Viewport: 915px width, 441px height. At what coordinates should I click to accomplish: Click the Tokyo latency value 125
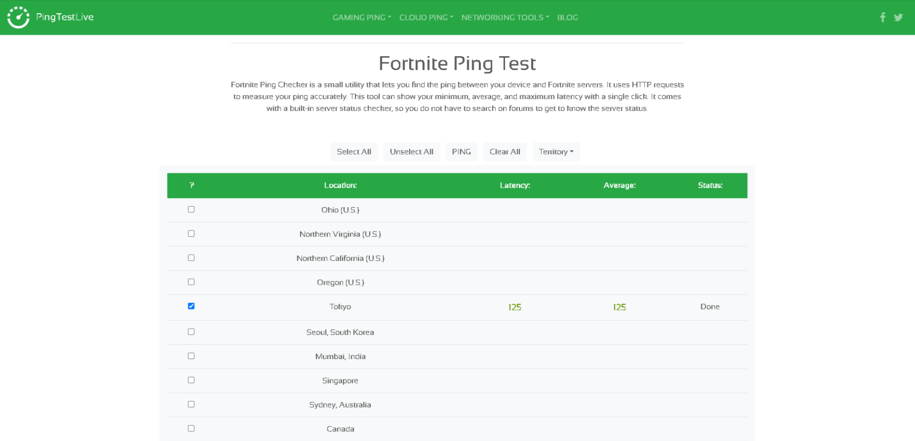(x=515, y=307)
